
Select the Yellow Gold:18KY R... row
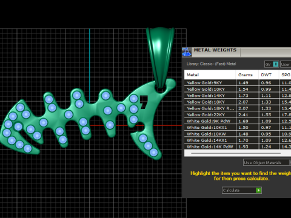tap(238, 108)
